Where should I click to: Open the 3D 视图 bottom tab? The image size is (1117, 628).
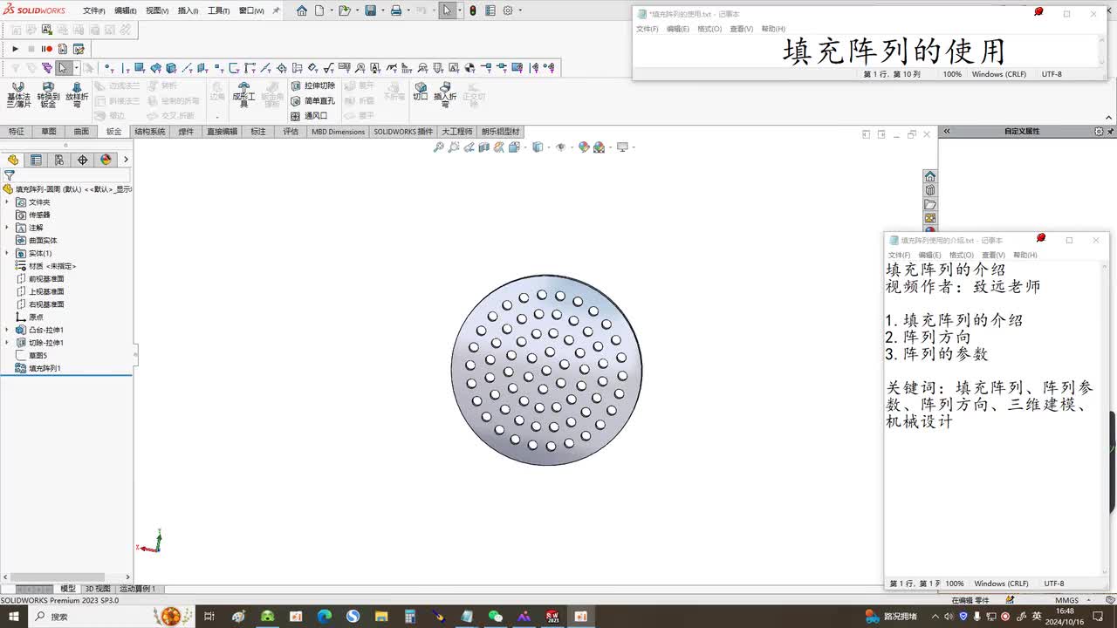tap(98, 589)
